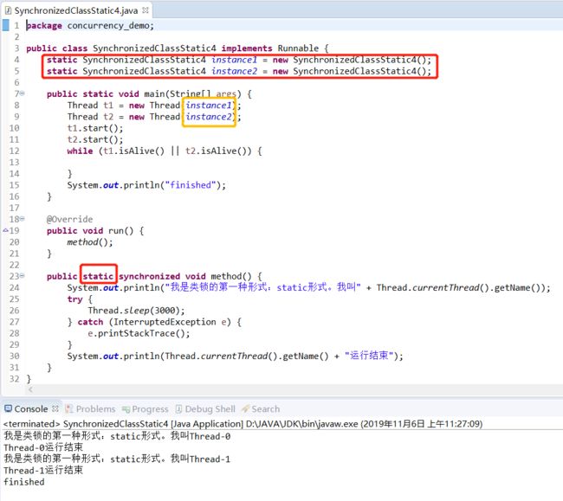Click line number 1 in the gutter
Screen dimensions: 563x501
point(16,25)
